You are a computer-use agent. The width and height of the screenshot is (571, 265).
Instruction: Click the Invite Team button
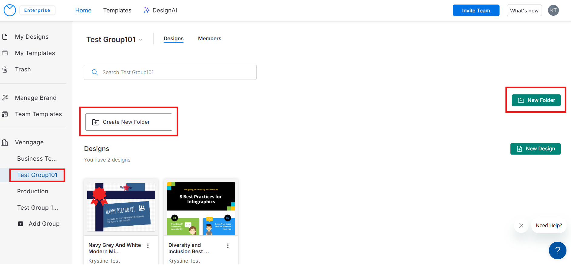click(476, 10)
